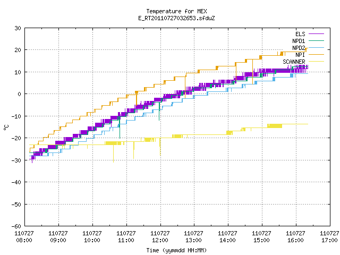Click the y-axis label '20'
This screenshot has height=255, width=340.
point(18,50)
